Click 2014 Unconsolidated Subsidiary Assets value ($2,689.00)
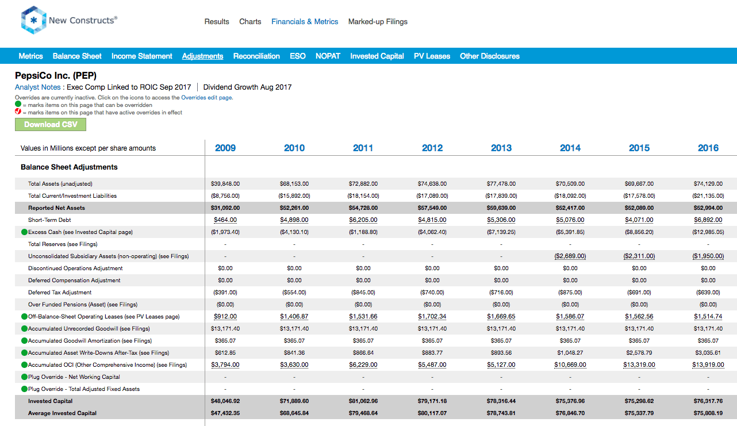The image size is (737, 426). pyautogui.click(x=570, y=256)
